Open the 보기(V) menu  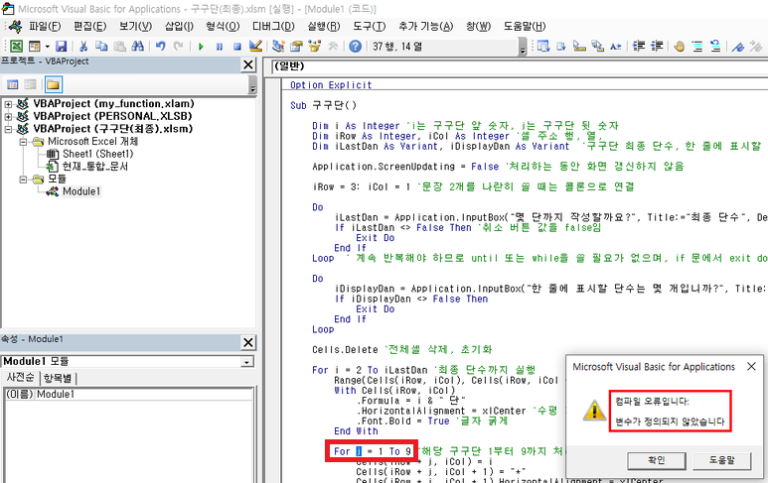pos(135,27)
